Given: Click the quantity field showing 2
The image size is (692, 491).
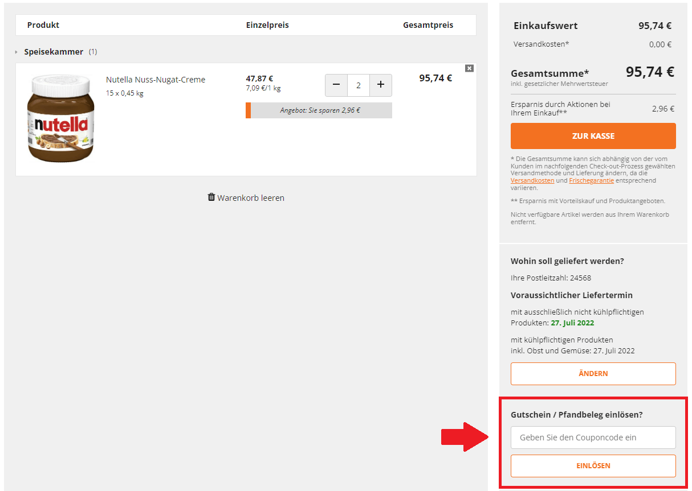Looking at the screenshot, I should click(x=359, y=85).
